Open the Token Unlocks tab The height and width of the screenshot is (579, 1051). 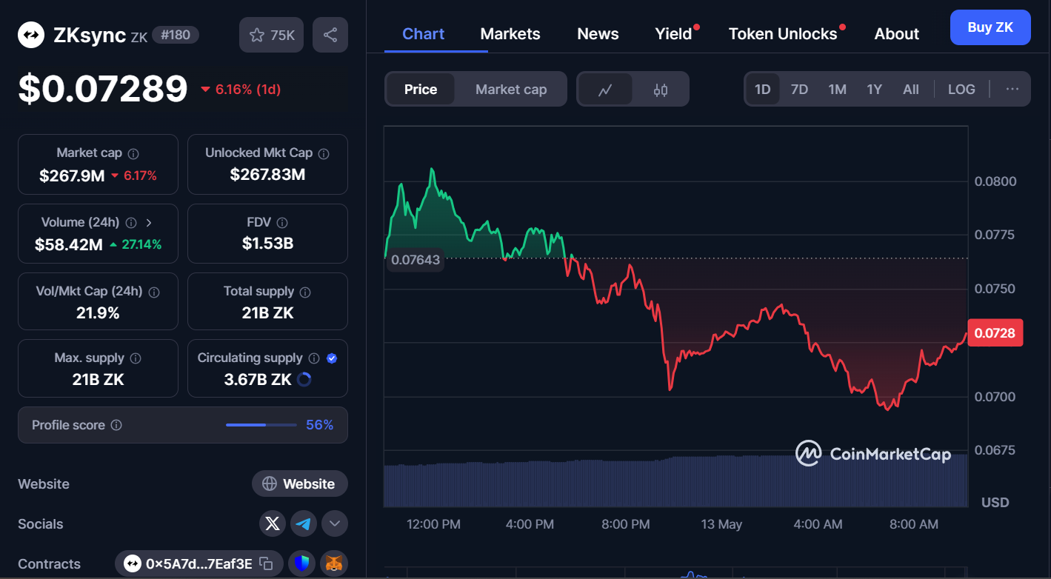point(783,34)
